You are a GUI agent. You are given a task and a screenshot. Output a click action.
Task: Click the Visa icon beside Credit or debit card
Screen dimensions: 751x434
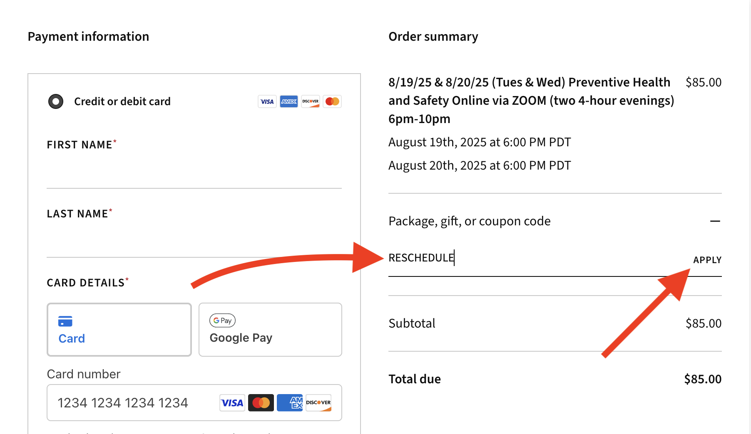click(267, 101)
